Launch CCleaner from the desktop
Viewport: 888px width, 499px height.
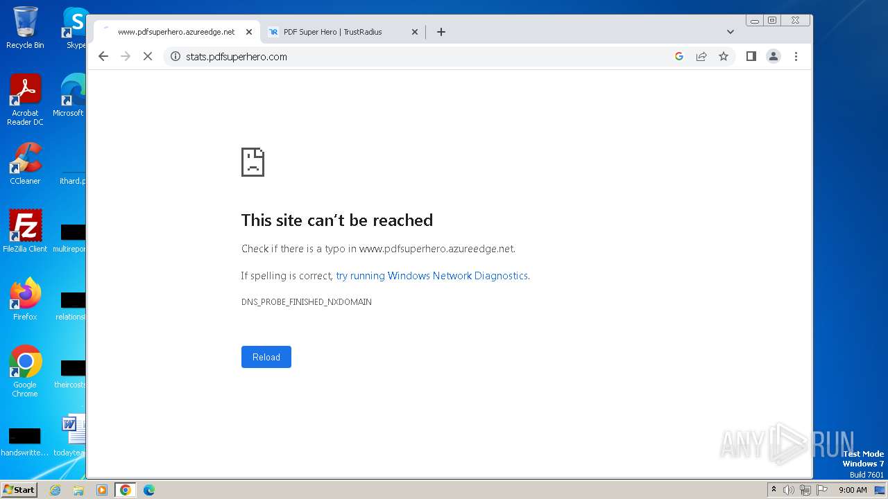coord(25,164)
